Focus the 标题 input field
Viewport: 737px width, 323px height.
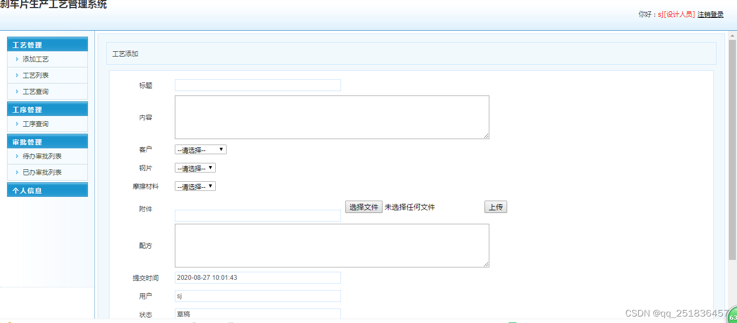(x=258, y=85)
